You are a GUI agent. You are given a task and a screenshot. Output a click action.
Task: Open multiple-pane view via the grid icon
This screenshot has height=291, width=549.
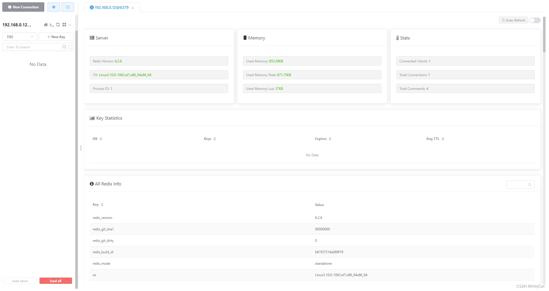64,25
